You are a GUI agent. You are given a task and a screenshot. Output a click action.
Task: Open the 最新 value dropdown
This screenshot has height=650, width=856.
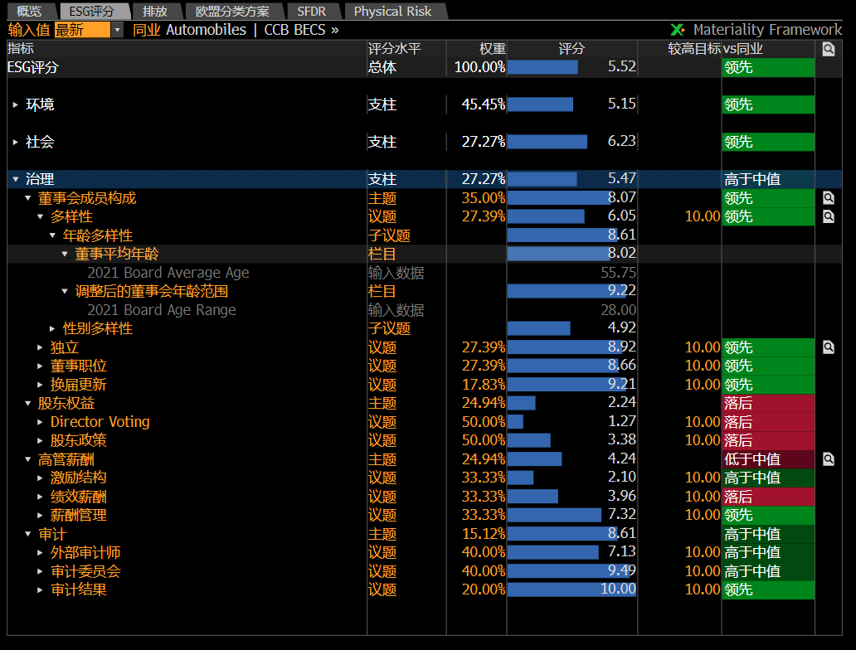coord(117,29)
